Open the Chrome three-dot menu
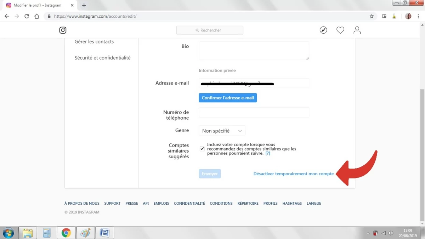The width and height of the screenshot is (425, 239). (x=418, y=16)
